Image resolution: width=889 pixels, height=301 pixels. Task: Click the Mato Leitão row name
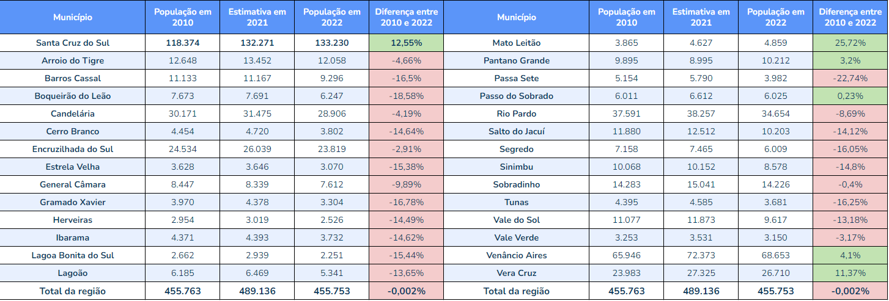516,43
